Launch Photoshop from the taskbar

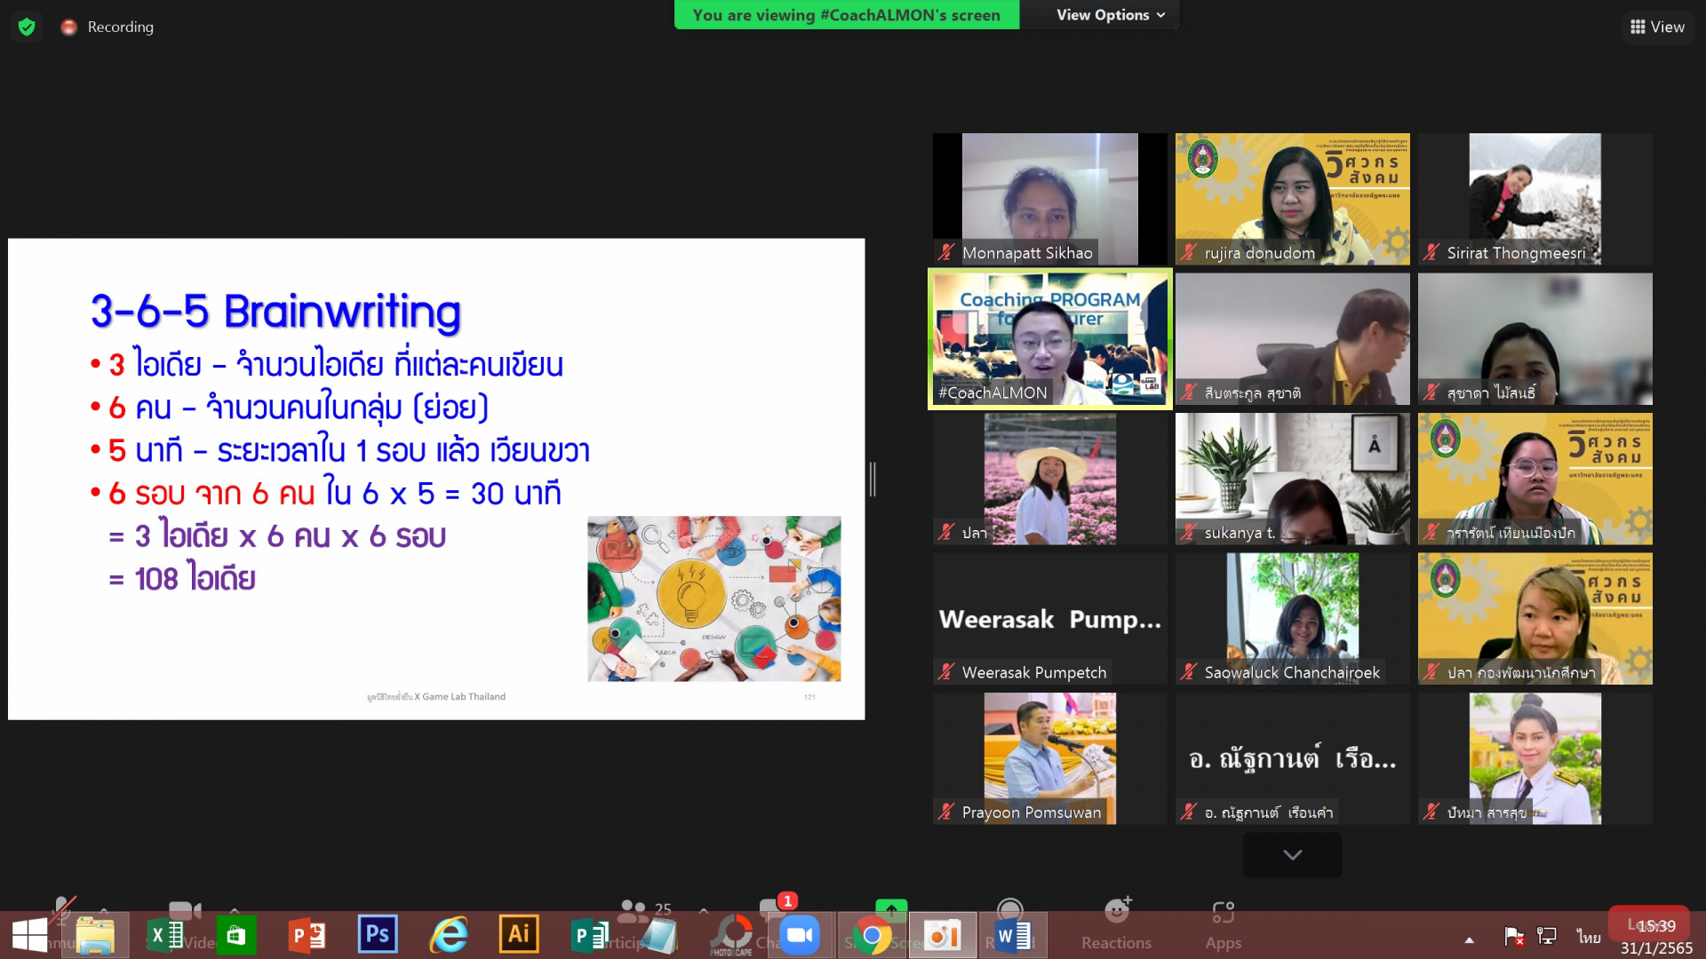pos(377,935)
